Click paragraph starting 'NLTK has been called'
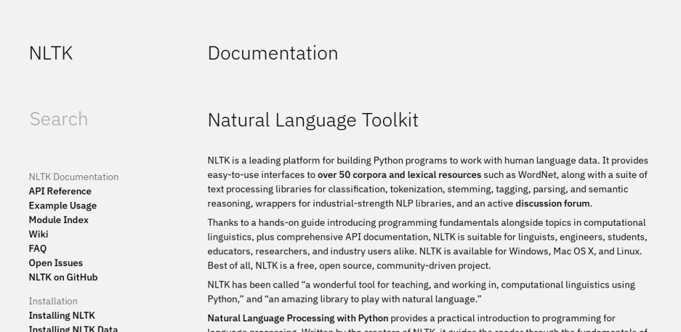 pos(420,291)
